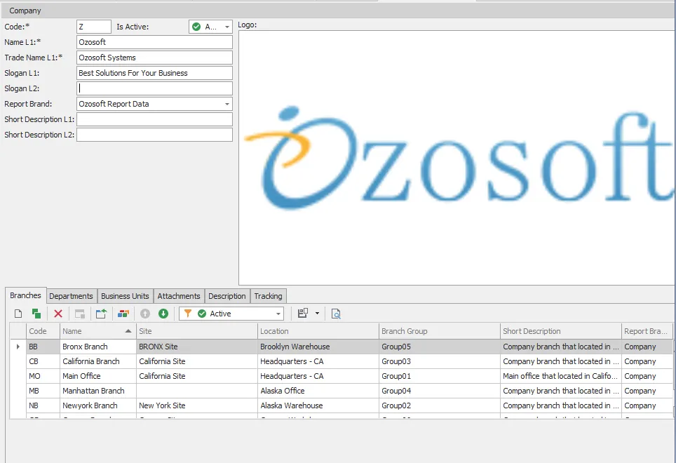Click the gray upload arrow icon
The image size is (676, 463).
[144, 314]
